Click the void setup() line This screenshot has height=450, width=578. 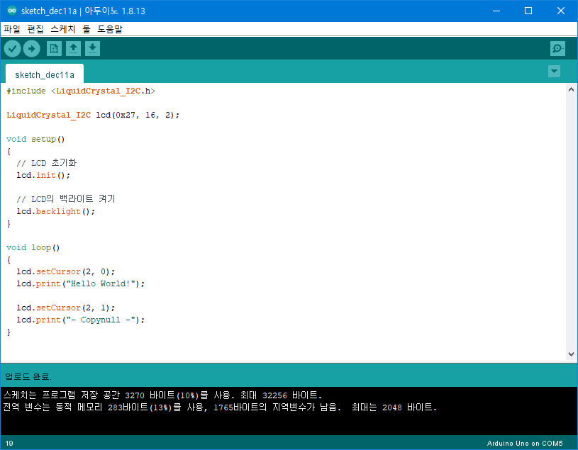[35, 139]
